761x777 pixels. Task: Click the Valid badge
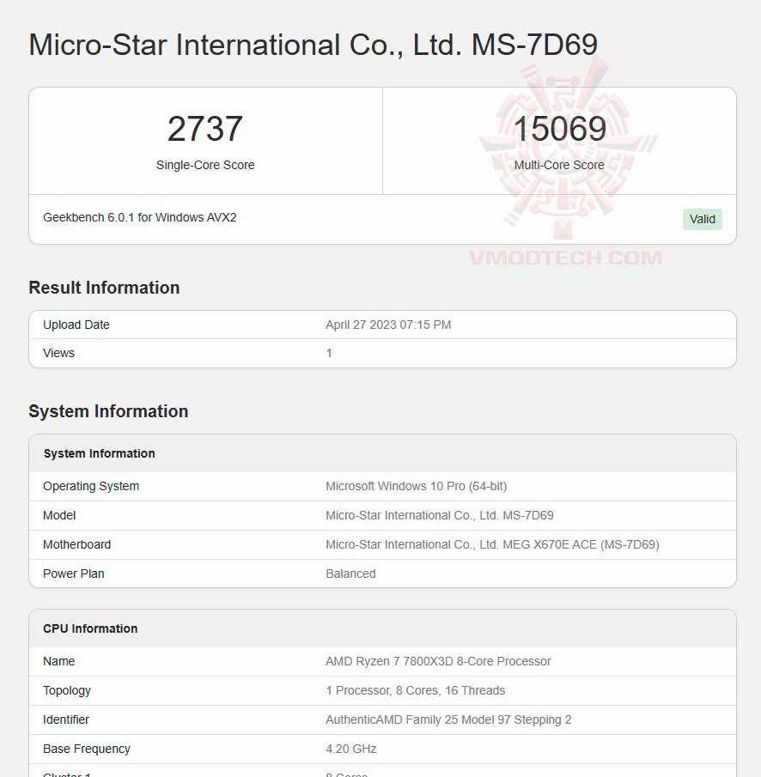click(702, 219)
